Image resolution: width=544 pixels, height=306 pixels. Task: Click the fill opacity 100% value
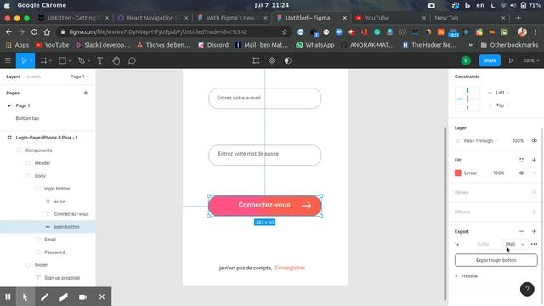499,173
